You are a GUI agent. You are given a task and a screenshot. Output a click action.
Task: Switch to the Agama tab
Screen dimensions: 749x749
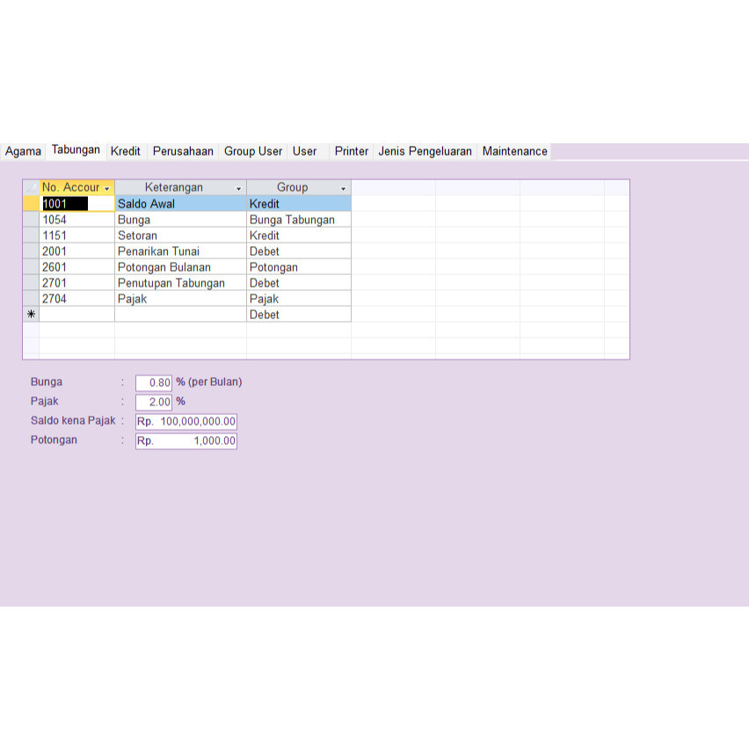point(23,151)
